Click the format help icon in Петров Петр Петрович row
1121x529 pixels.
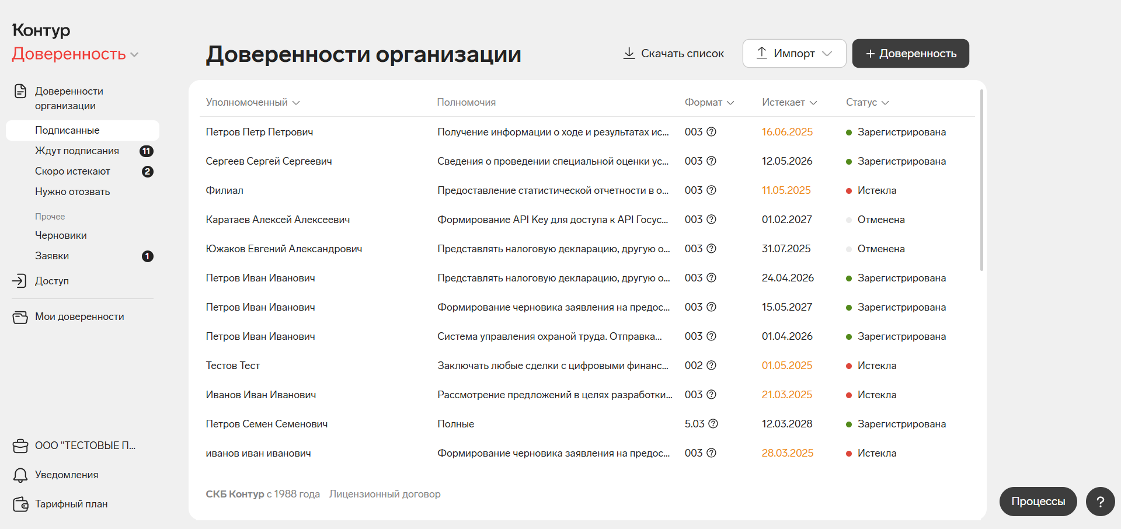[x=711, y=132]
